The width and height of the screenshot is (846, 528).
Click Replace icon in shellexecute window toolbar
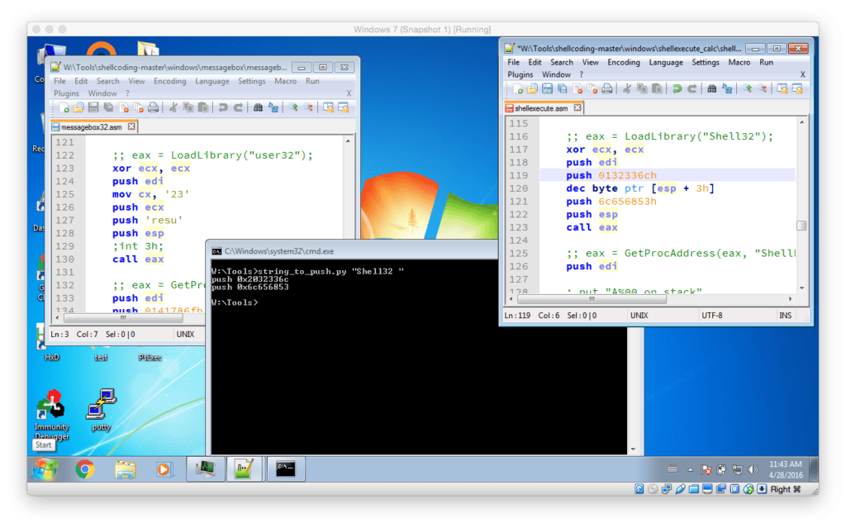click(x=727, y=89)
